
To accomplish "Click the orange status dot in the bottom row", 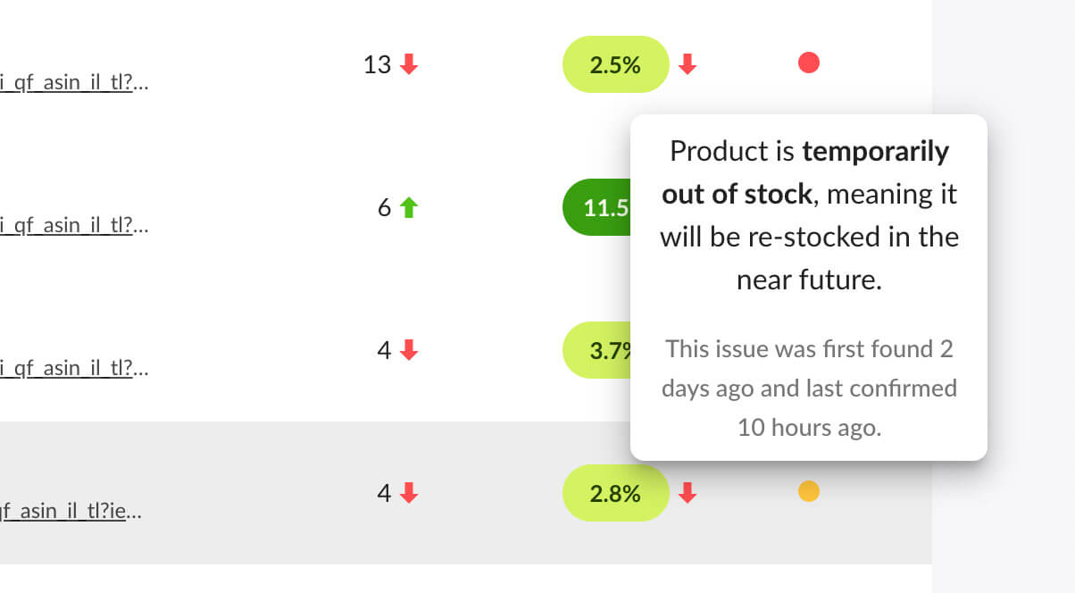I will pyautogui.click(x=809, y=492).
